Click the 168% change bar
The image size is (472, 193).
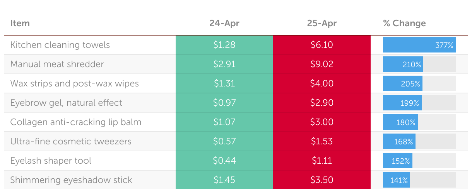419,141
